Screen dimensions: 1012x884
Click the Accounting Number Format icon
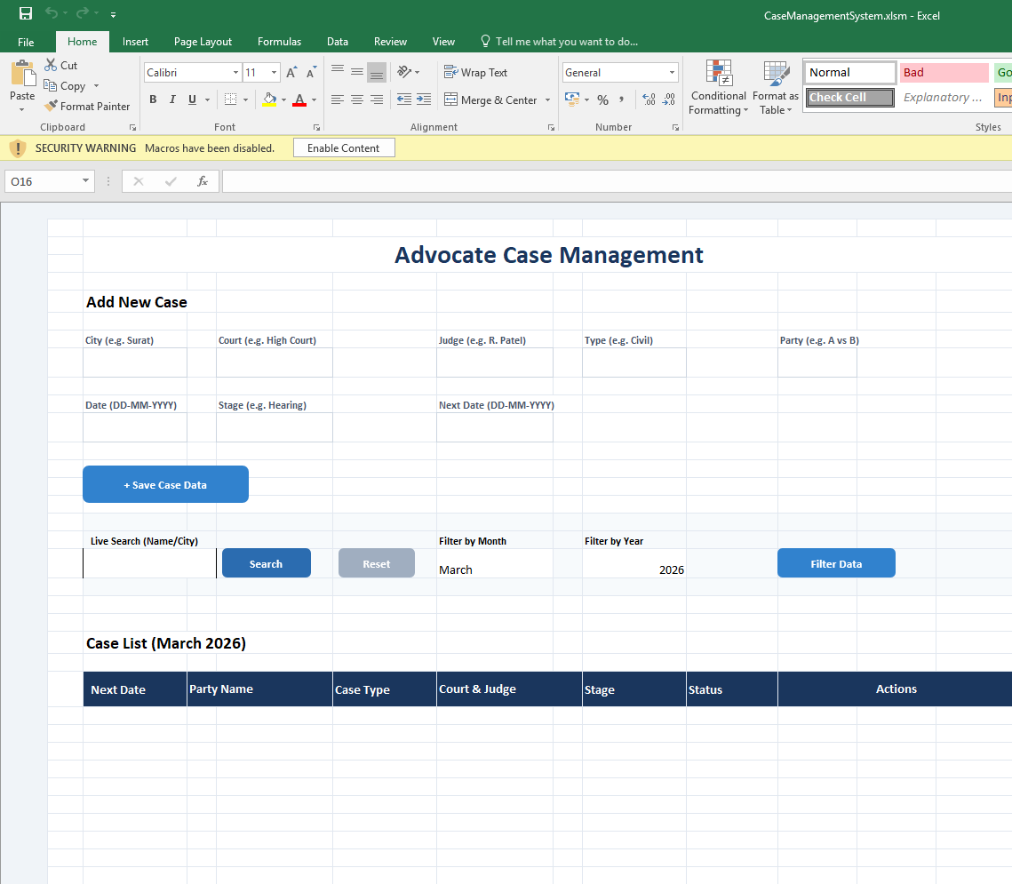click(x=572, y=100)
